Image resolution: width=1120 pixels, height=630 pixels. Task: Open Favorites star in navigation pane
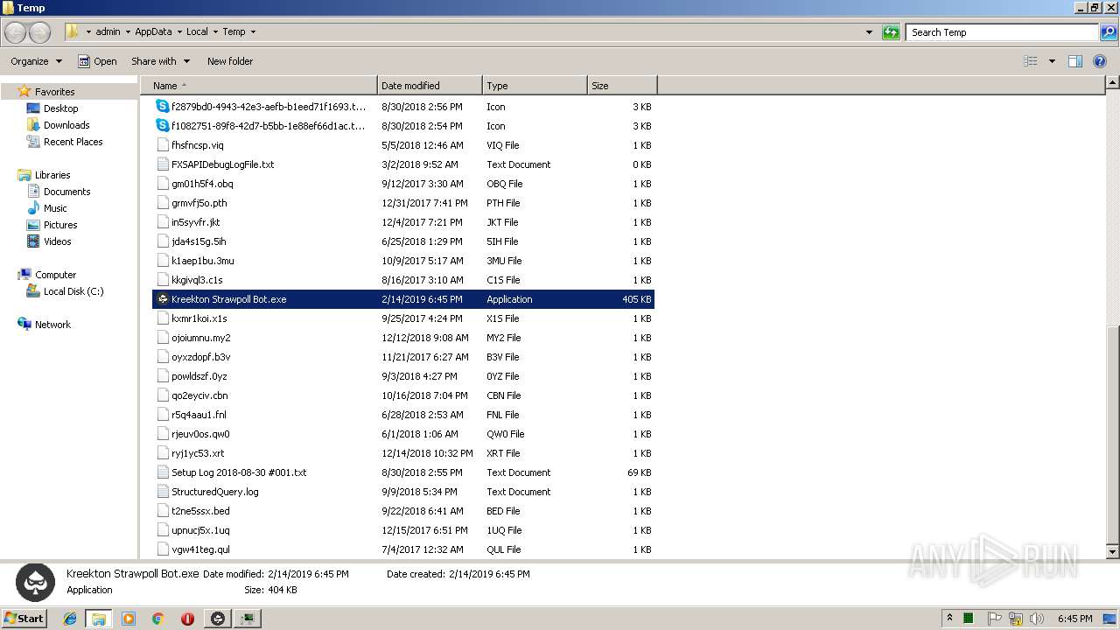click(24, 92)
